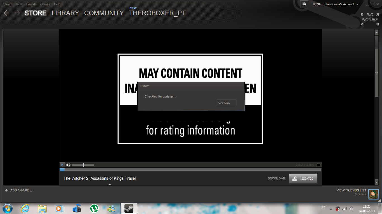This screenshot has width=382, height=214.
Task: Click the '8 Online' friends count
Action: 360,194
